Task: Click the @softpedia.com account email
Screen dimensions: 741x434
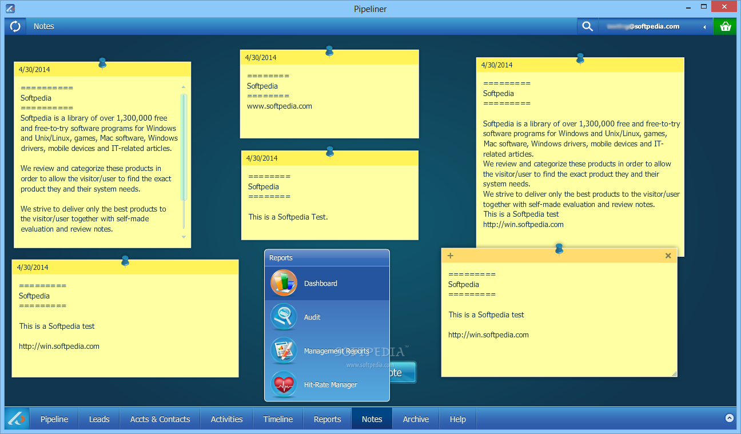Action: pos(643,26)
